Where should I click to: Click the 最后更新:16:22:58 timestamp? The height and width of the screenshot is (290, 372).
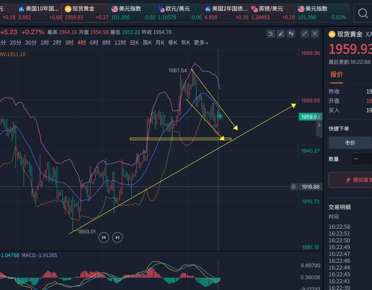[x=350, y=62]
